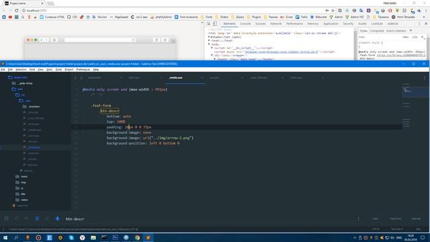This screenshot has height=242, width=430.
Task: Toggle .hov element state in Styles
Action: coord(406,37)
